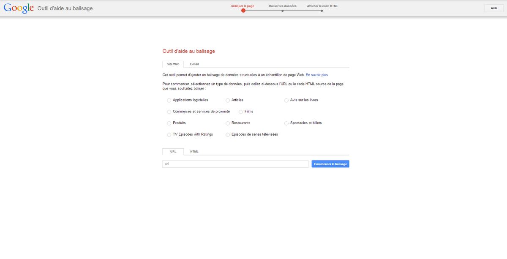Choose Épisodes de séries télévisées
This screenshot has height=259, width=507.
pos(228,135)
